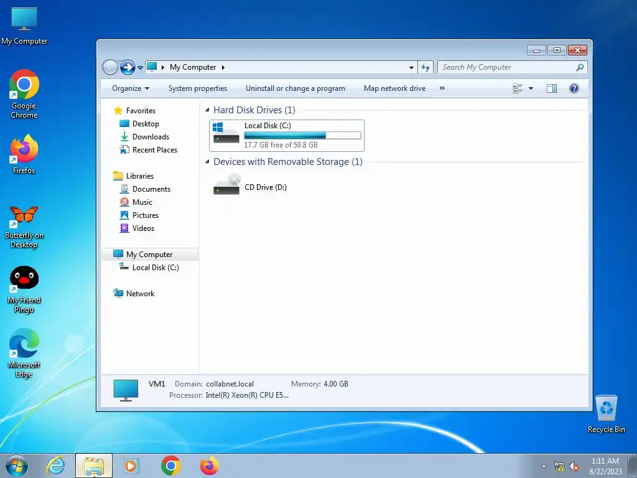The image size is (637, 478).
Task: Click the refresh button beside address bar
Action: point(425,67)
